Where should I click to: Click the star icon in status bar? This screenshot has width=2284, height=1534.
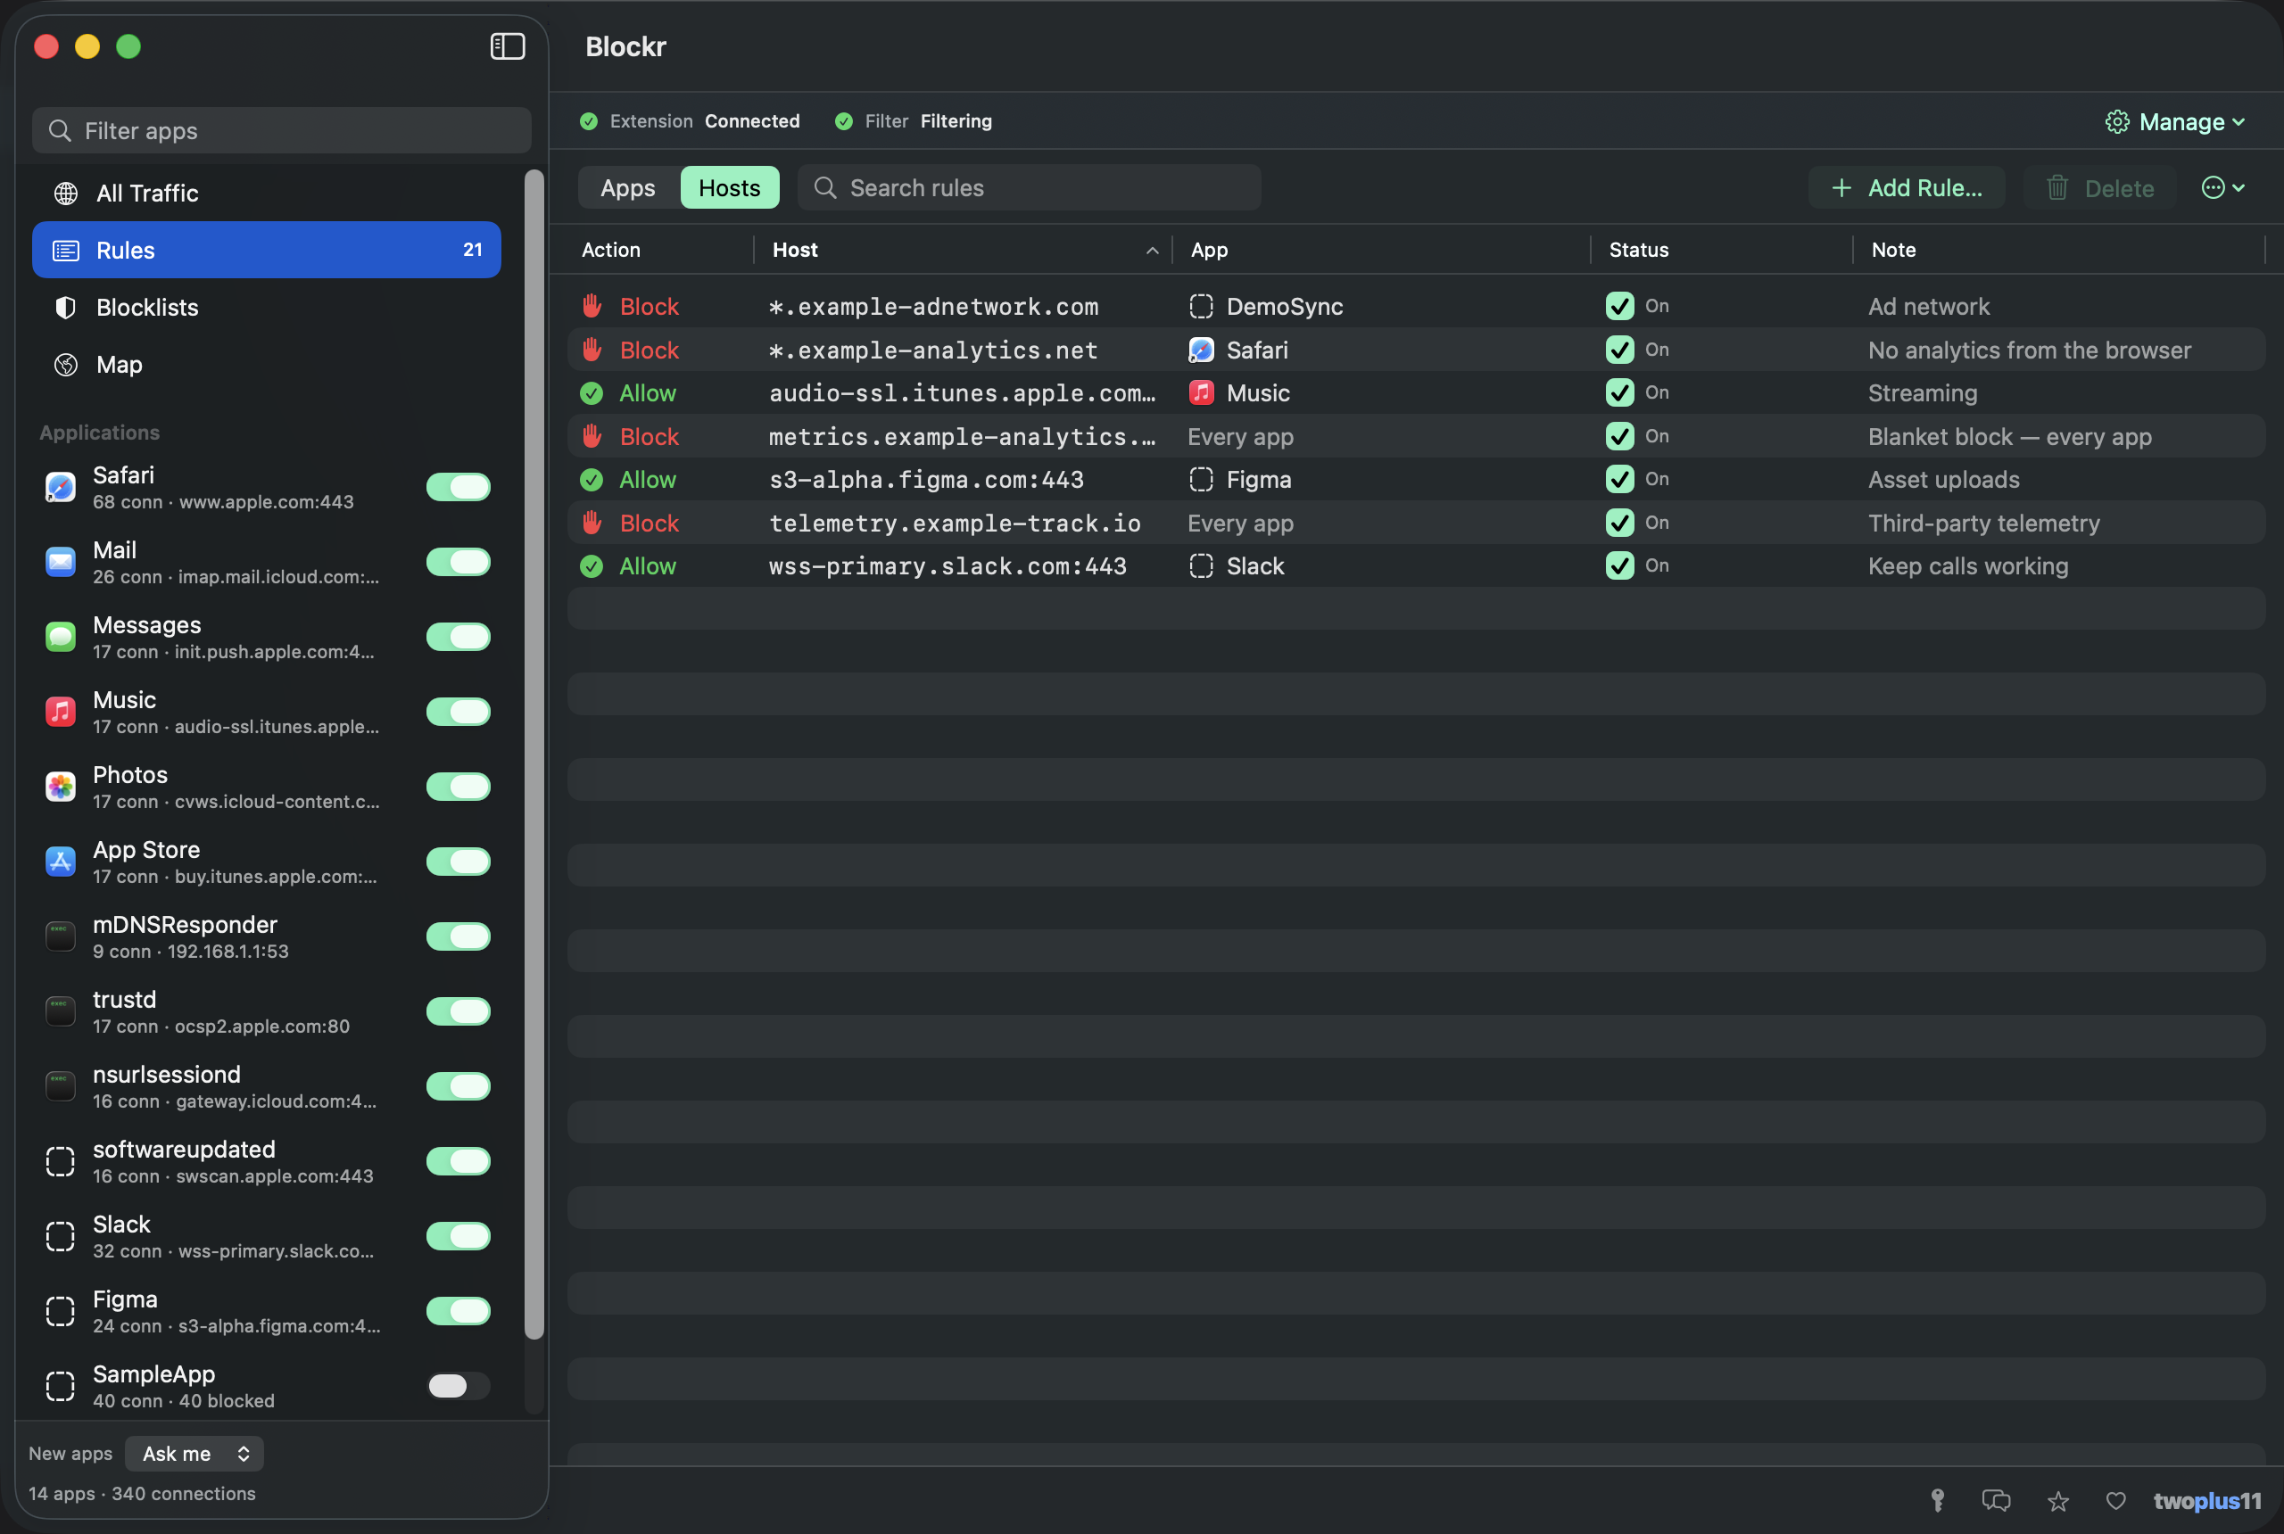[x=2058, y=1501]
